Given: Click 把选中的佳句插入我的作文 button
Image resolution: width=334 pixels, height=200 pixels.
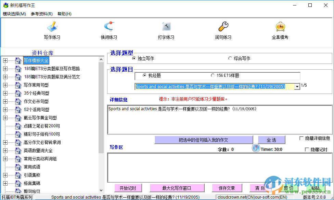Looking at the screenshot, I should coord(204,140).
